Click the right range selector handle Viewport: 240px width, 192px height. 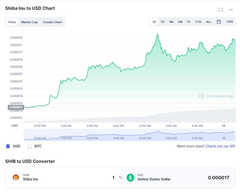click(x=235, y=134)
